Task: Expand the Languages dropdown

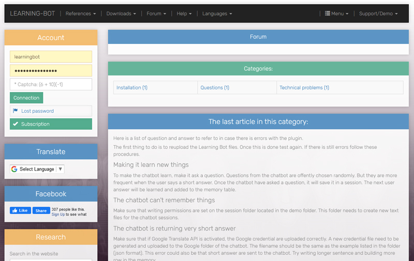Action: 217,13
